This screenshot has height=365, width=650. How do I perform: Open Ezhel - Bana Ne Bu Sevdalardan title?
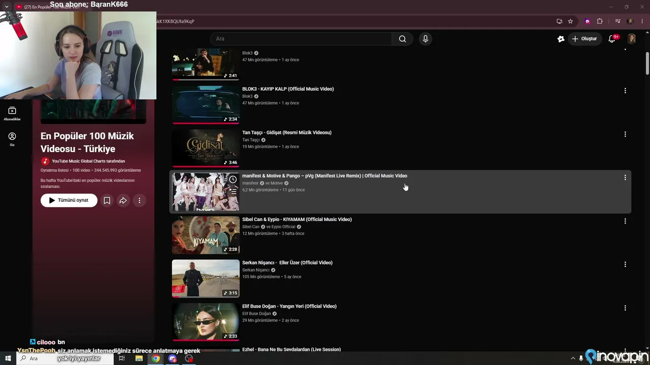(291, 349)
